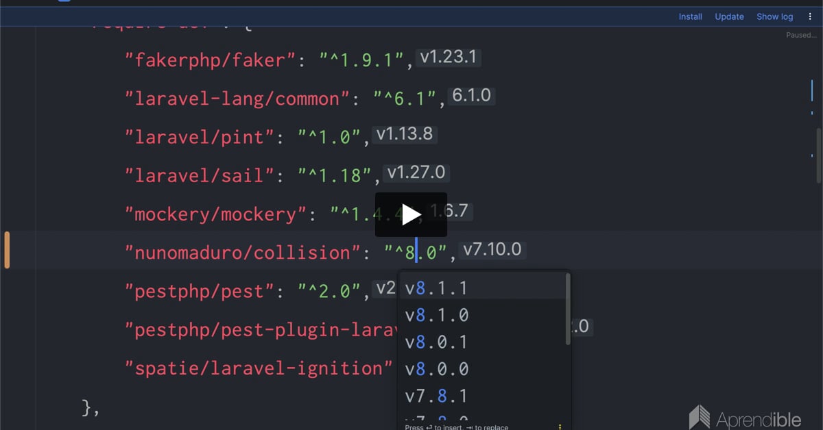Click the completion popup scrollbar
This screenshot has width=823, height=430.
[x=568, y=308]
